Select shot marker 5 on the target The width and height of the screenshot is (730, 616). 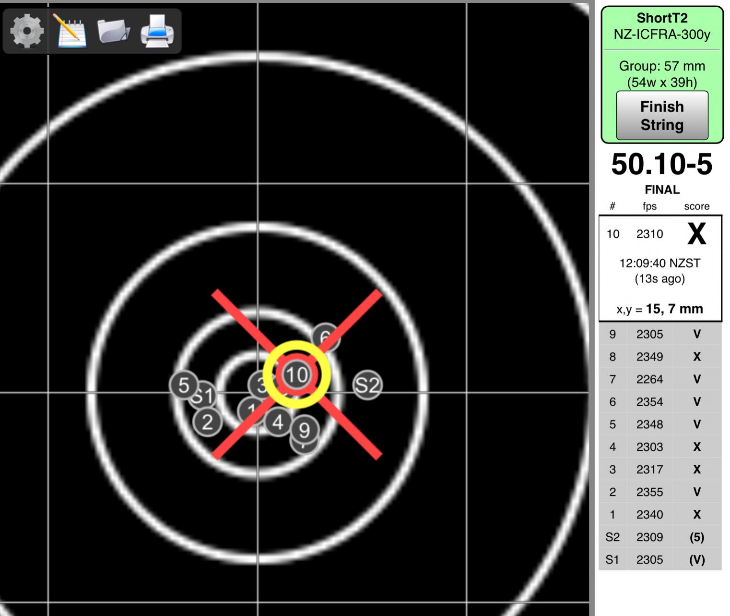(x=184, y=385)
